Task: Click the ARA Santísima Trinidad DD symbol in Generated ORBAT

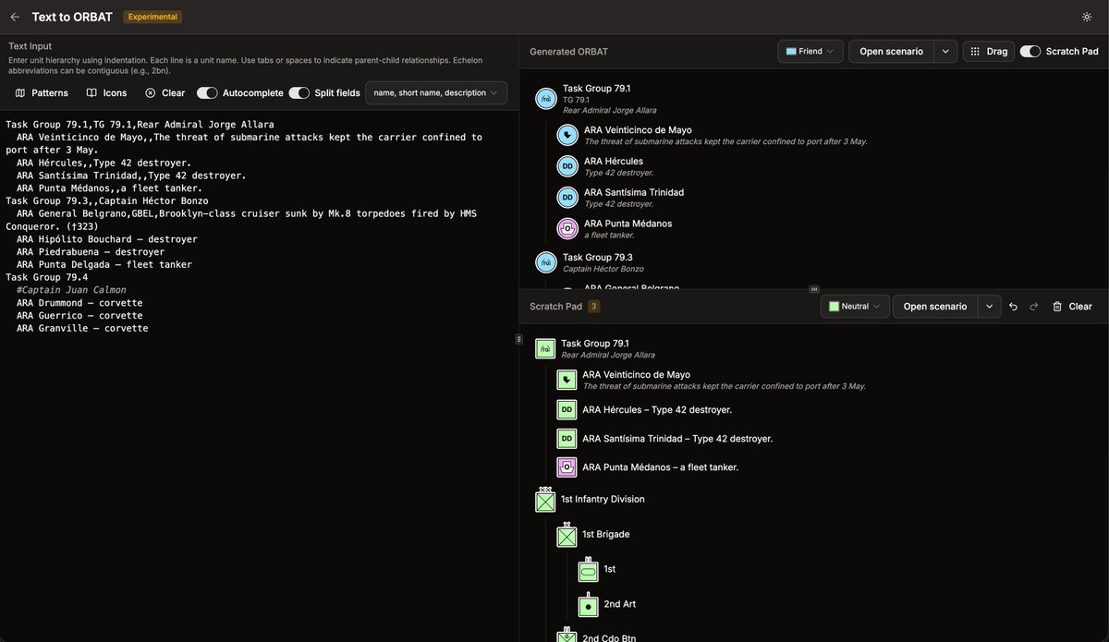Action: [x=567, y=197]
